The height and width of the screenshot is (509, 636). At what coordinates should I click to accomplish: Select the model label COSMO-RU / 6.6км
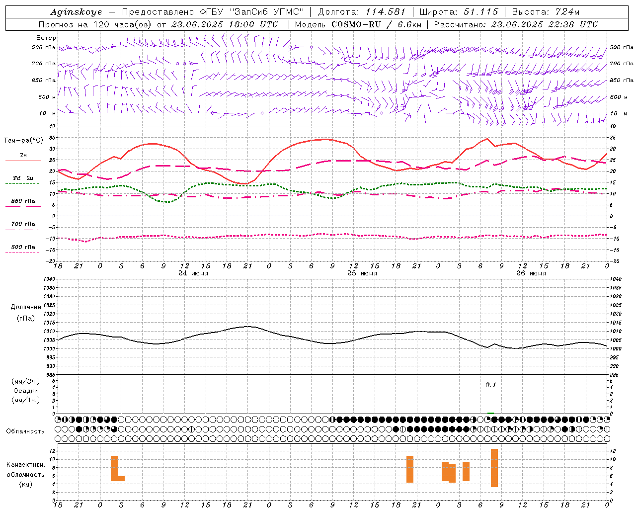pyautogui.click(x=377, y=24)
